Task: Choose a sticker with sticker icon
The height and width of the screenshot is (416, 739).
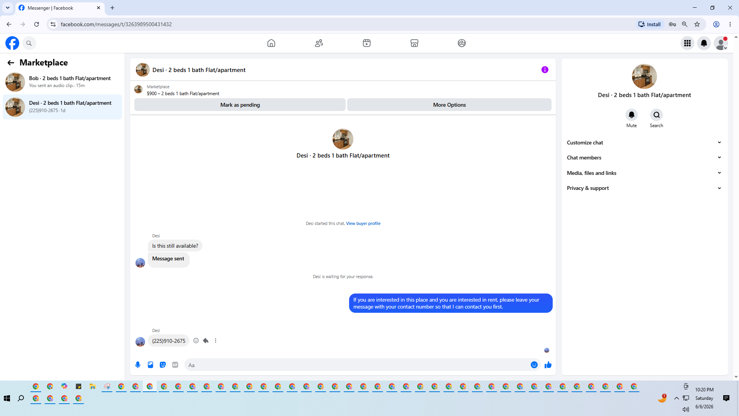Action: coord(163,365)
